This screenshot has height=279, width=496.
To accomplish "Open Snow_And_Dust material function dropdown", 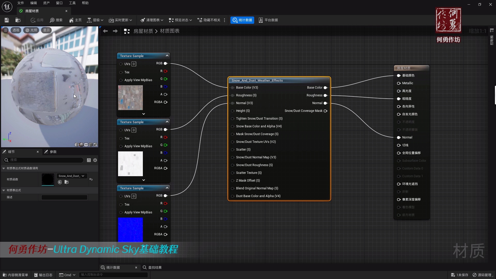I will pyautogui.click(x=72, y=176).
